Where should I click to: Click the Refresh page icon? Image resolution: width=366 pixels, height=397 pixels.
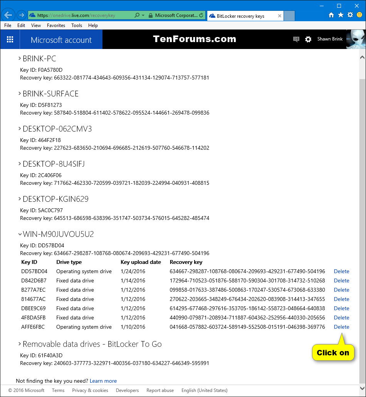[201, 15]
